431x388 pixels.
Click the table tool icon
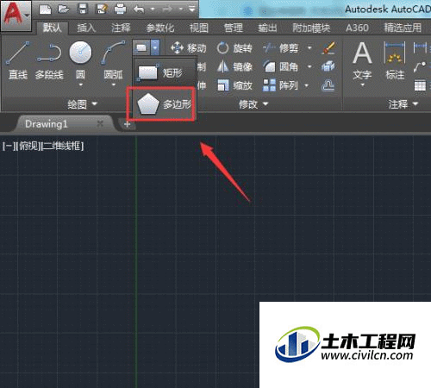click(x=420, y=85)
